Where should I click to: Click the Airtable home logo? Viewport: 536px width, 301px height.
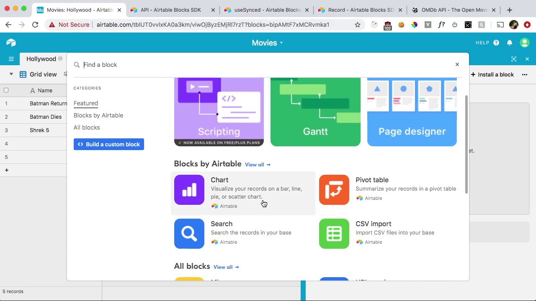11,43
